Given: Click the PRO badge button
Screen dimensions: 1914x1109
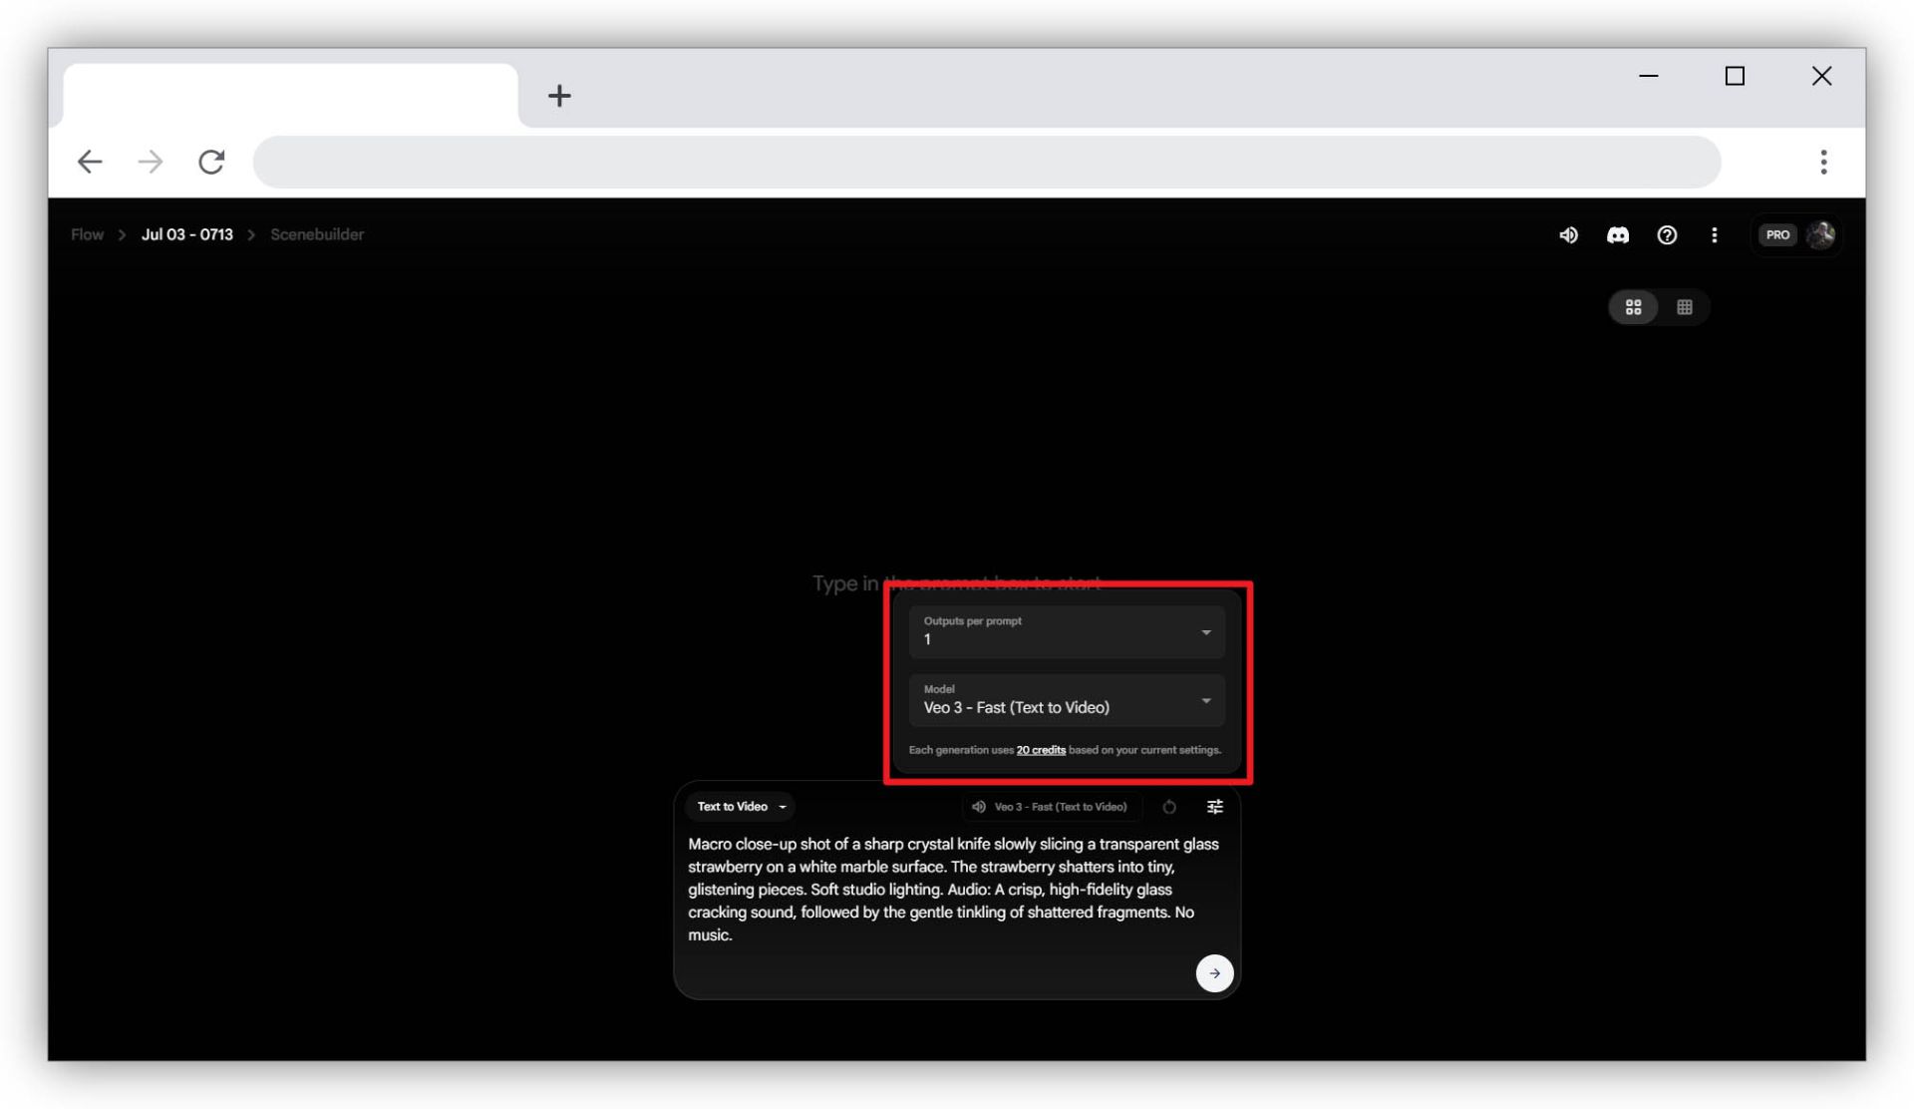Looking at the screenshot, I should 1777,235.
